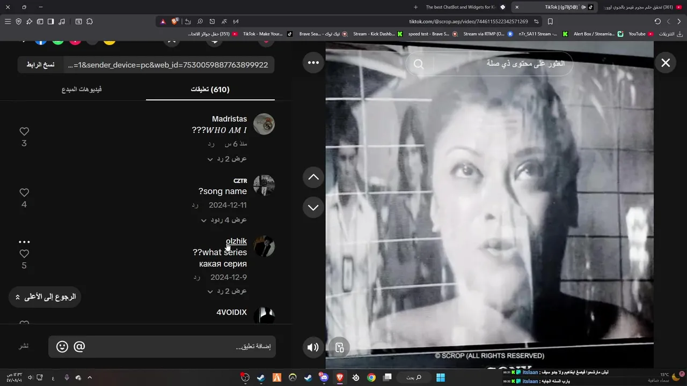Toggle the browser sidebar panel icon
This screenshot has width=687, height=386.
50,21
